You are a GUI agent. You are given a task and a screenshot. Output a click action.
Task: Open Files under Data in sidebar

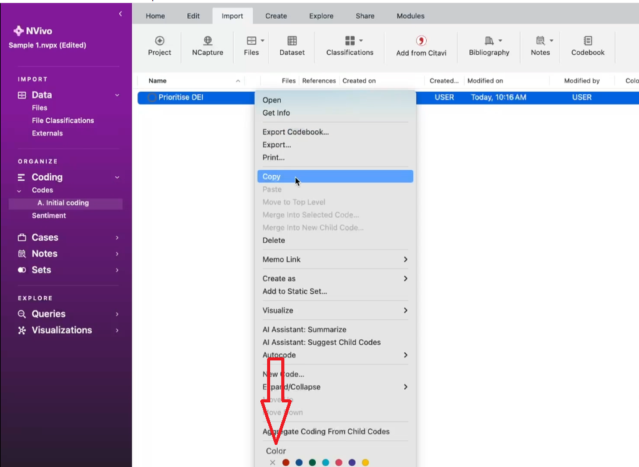(39, 108)
